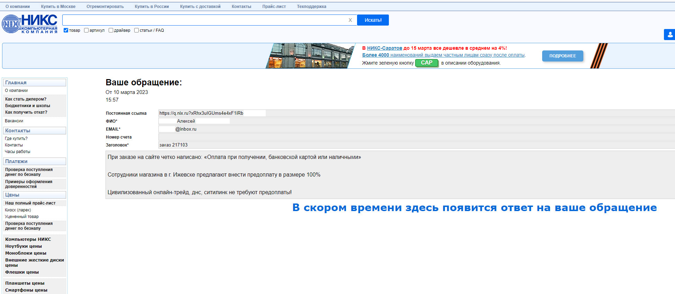Open the 'Купить в Москве' menu

58,7
